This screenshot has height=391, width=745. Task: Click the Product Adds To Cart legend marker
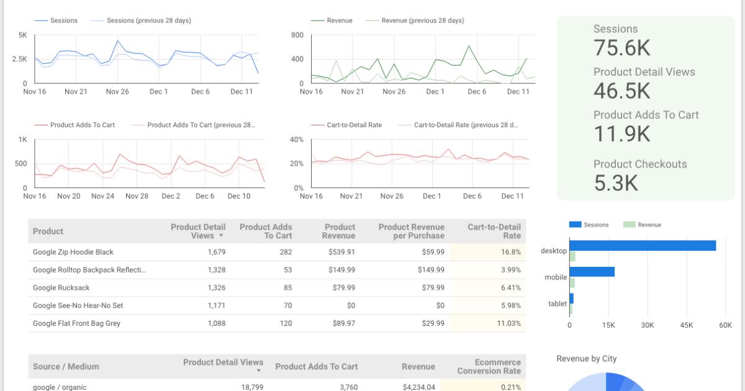(x=42, y=124)
